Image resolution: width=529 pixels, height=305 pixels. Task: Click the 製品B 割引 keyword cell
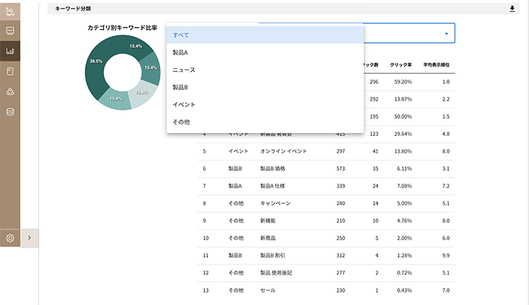(x=273, y=256)
